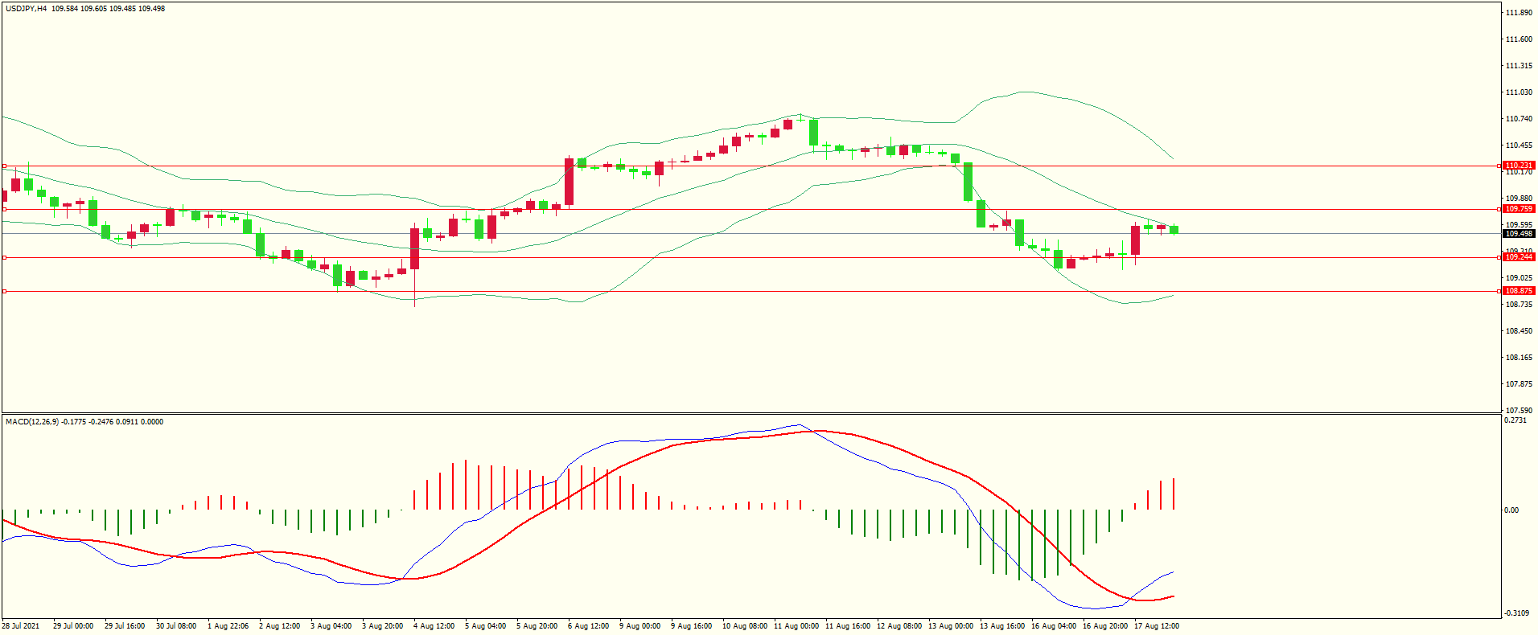Image resolution: width=1538 pixels, height=635 pixels.
Task: Select the red 110.231 price level tag
Action: pos(1519,166)
